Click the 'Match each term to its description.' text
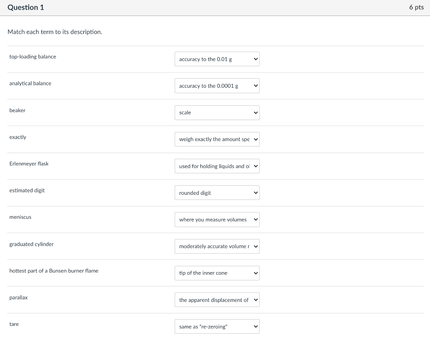The height and width of the screenshot is (341, 430). tap(55, 32)
